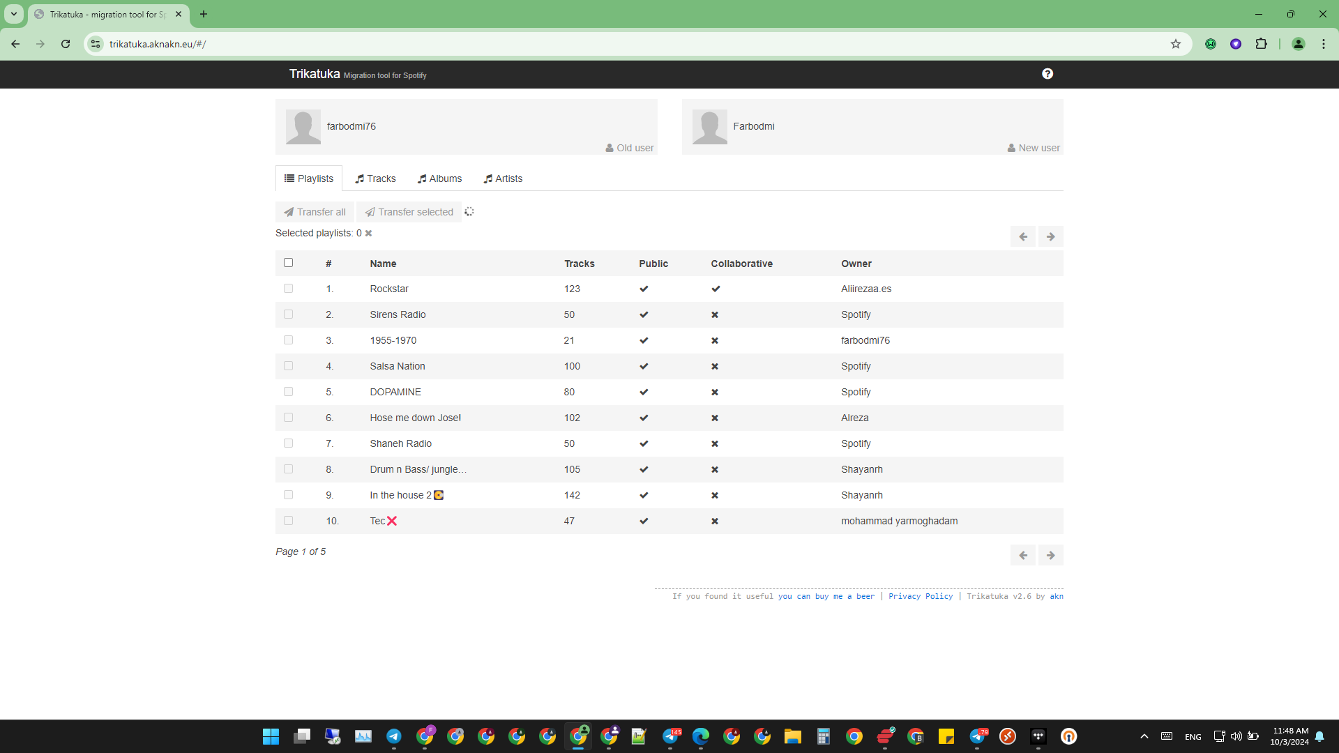Click the Trikatuka brand title

click(x=315, y=74)
